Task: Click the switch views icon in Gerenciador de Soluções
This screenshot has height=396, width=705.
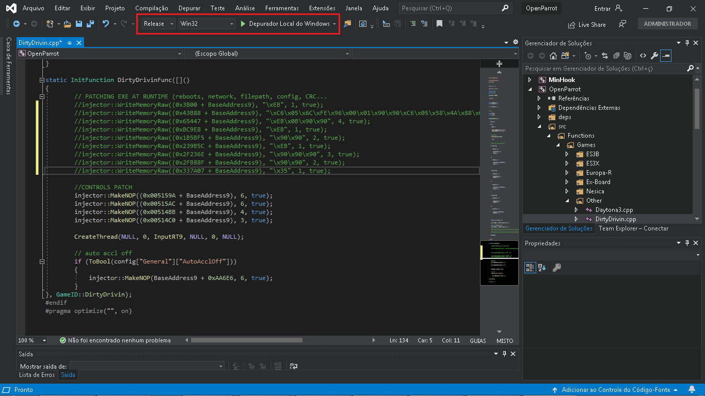Action: coord(565,56)
